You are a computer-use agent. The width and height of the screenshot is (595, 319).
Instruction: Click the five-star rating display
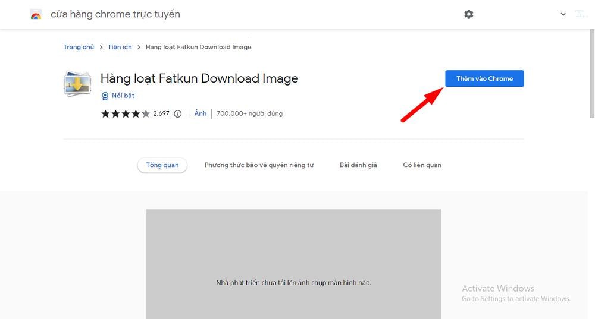click(x=125, y=114)
